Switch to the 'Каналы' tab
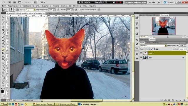 click(148, 42)
